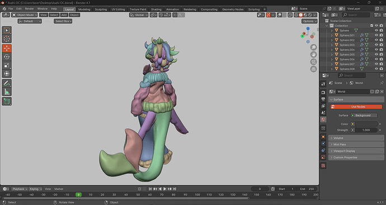The width and height of the screenshot is (386, 205).
Task: Select the Annotate tool
Action: 7,84
